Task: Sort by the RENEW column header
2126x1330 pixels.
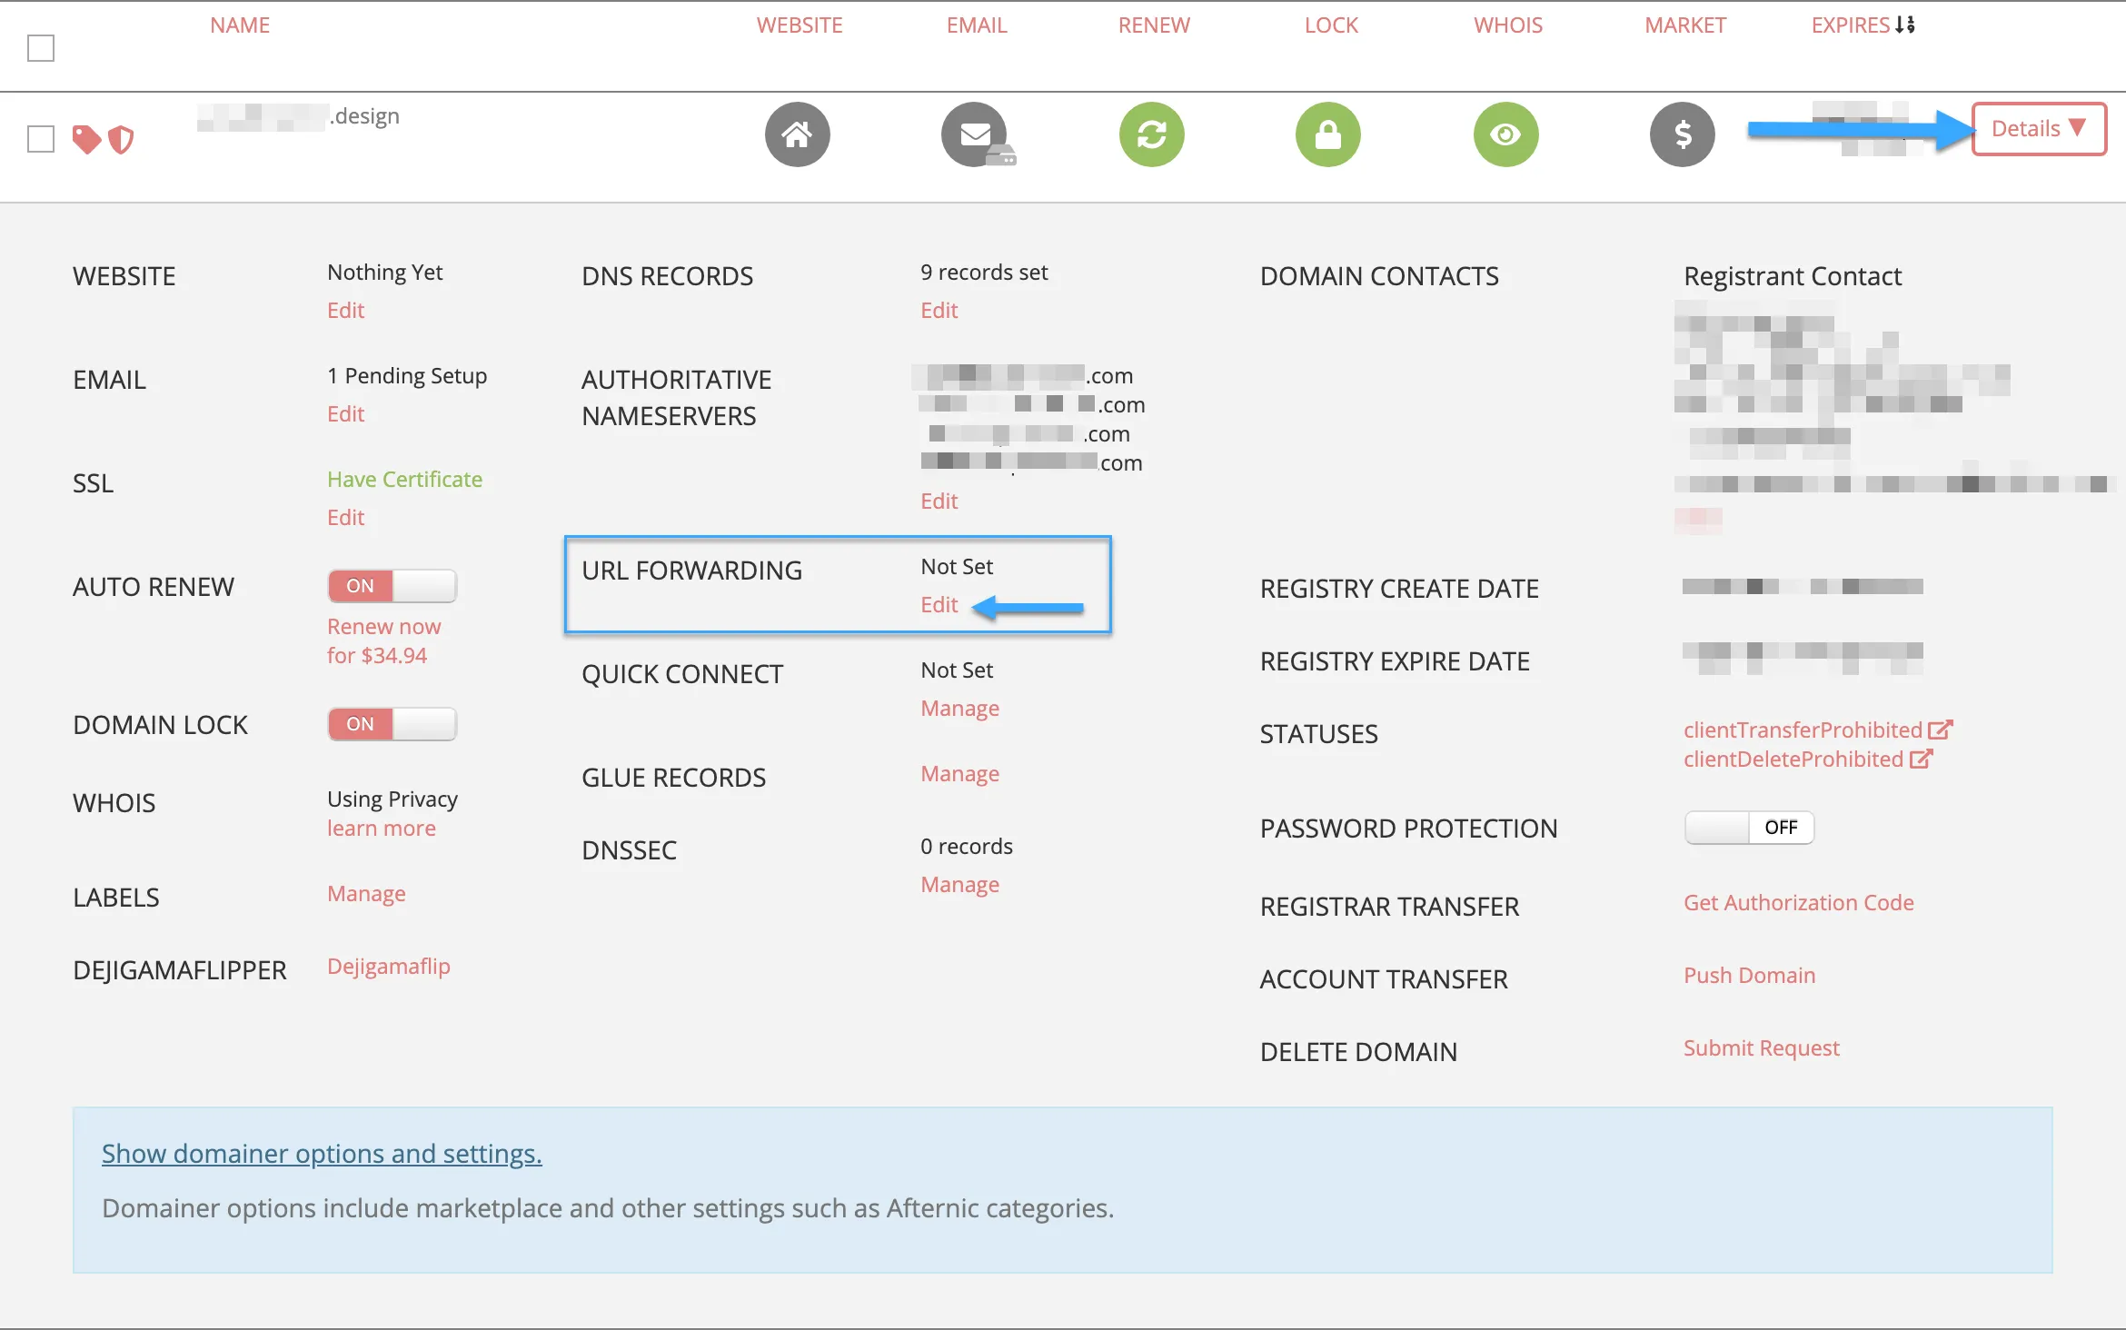Action: point(1154,25)
